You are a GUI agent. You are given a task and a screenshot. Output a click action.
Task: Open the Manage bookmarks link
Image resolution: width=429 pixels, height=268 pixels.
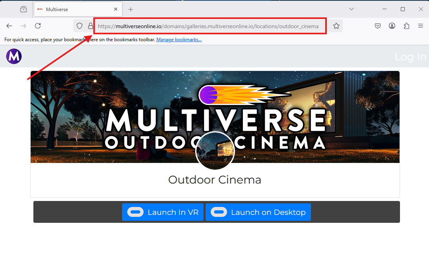(179, 39)
